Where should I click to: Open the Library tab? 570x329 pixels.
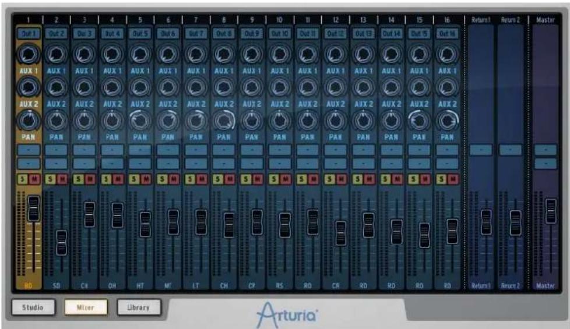(x=139, y=307)
